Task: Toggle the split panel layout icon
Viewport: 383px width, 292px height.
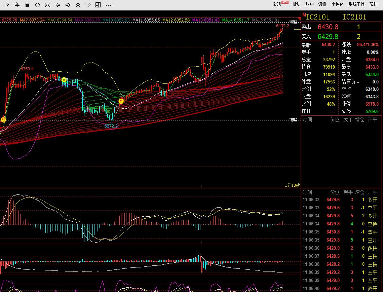Action: (x=98, y=5)
